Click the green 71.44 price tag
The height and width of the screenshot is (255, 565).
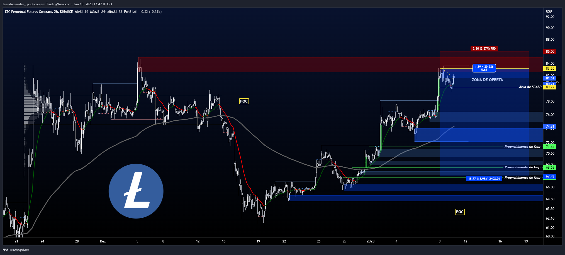[550, 147]
